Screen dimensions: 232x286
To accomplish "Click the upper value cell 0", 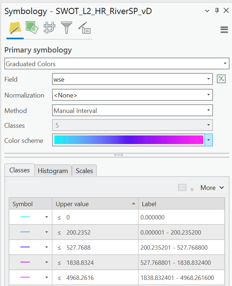I will pos(95,217).
